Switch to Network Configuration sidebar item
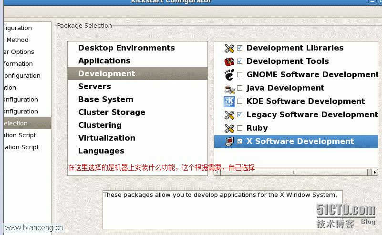 tap(27, 75)
